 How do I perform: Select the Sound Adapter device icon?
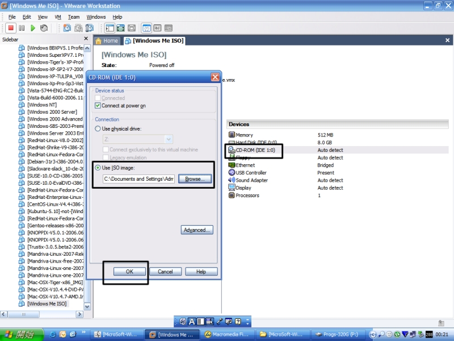click(x=232, y=180)
